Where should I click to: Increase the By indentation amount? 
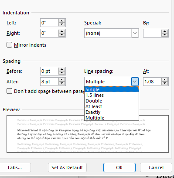[164, 31]
